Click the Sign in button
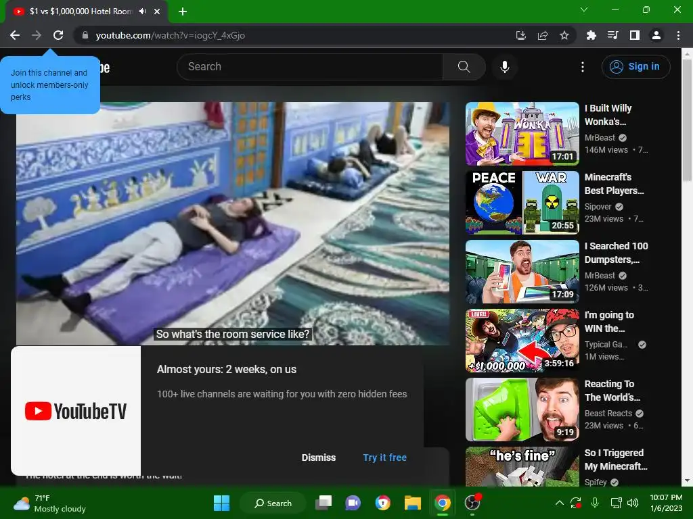This screenshot has height=519, width=693. pyautogui.click(x=635, y=67)
